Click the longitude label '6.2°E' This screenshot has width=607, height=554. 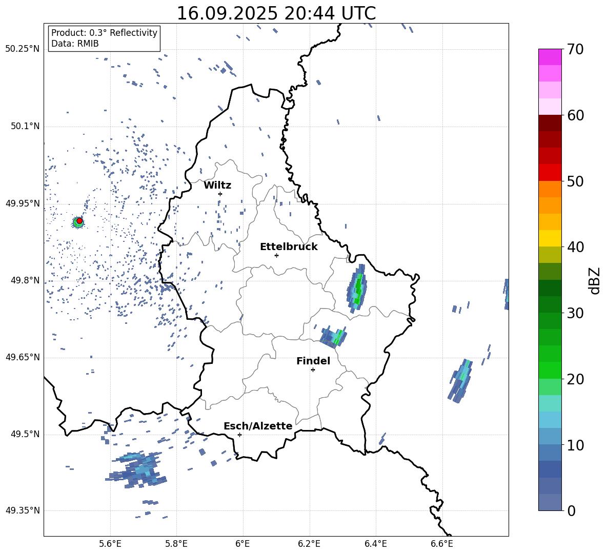[309, 544]
